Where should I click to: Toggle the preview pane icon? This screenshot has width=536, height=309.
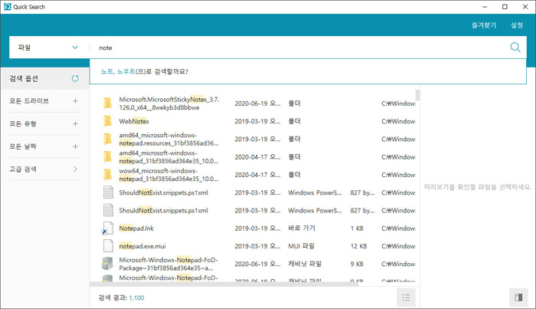point(518,297)
